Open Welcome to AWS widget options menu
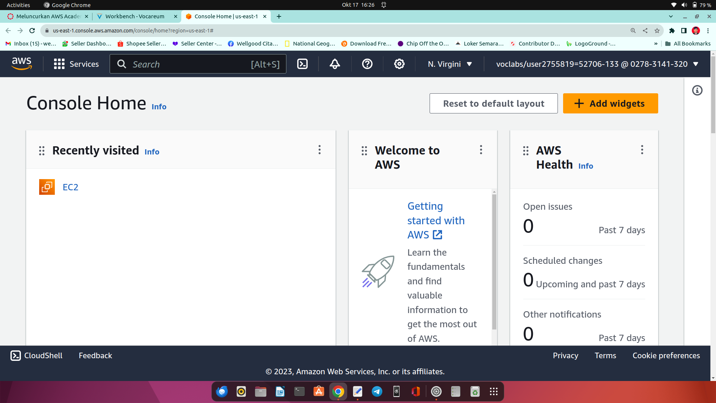716x403 pixels. coord(481,150)
